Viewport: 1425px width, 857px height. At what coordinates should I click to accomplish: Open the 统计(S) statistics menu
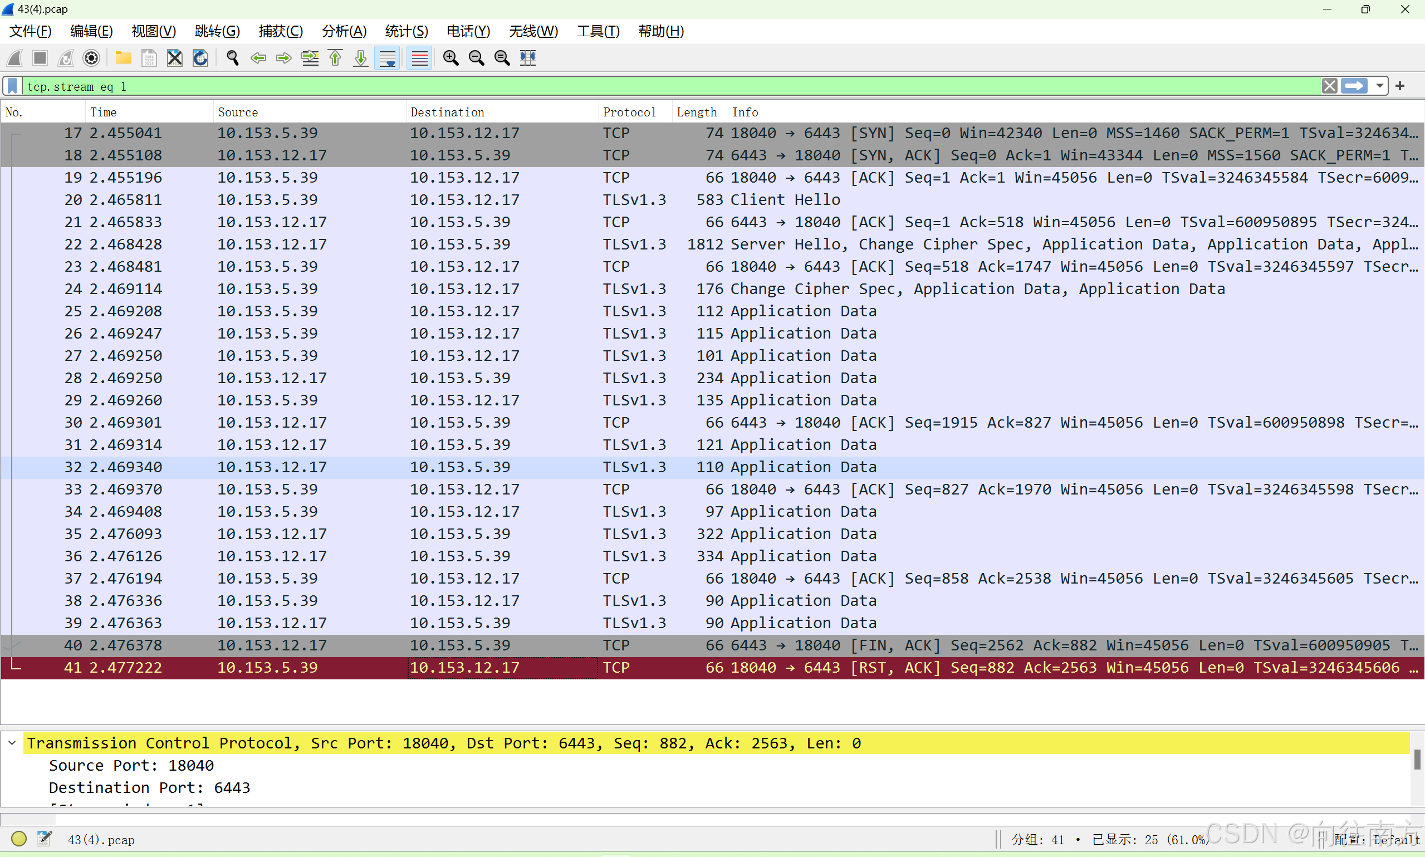[x=406, y=31]
